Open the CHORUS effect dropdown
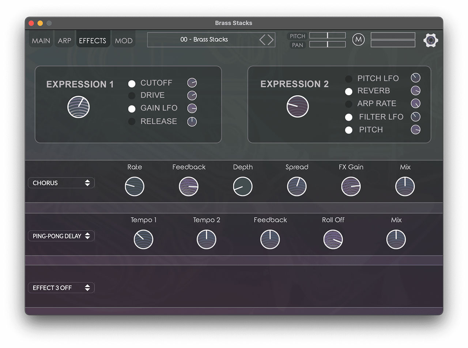Viewport: 468px width, 348px height. (61, 183)
